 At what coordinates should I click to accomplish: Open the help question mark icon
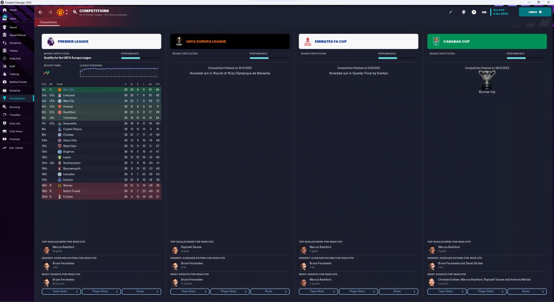pos(474,12)
